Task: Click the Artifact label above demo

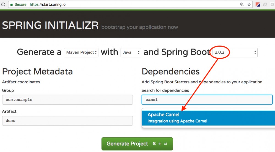Action: pos(9,111)
